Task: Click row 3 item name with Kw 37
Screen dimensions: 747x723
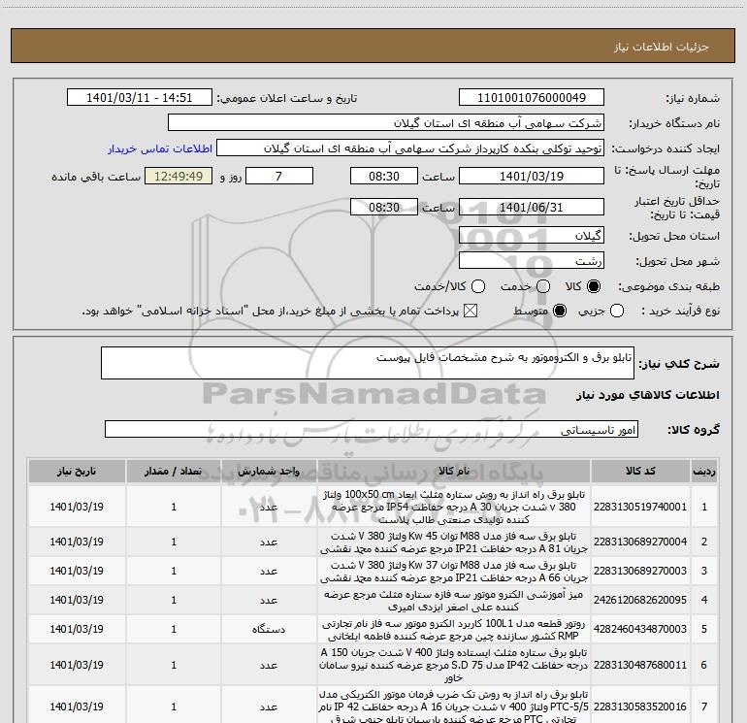Action: [x=454, y=572]
